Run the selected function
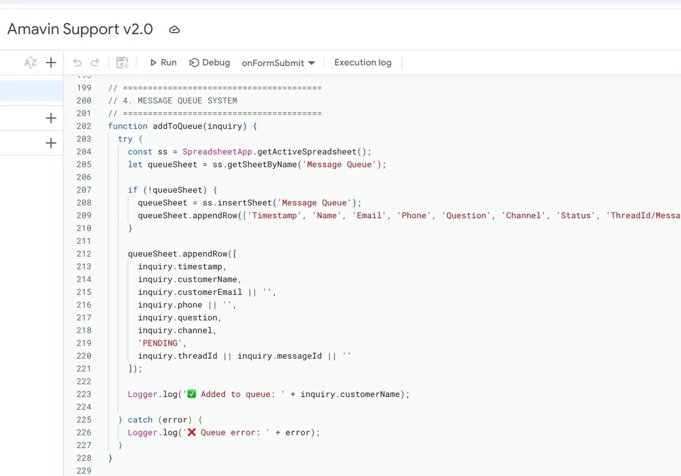Viewport: 681px width, 476px height. tap(163, 63)
